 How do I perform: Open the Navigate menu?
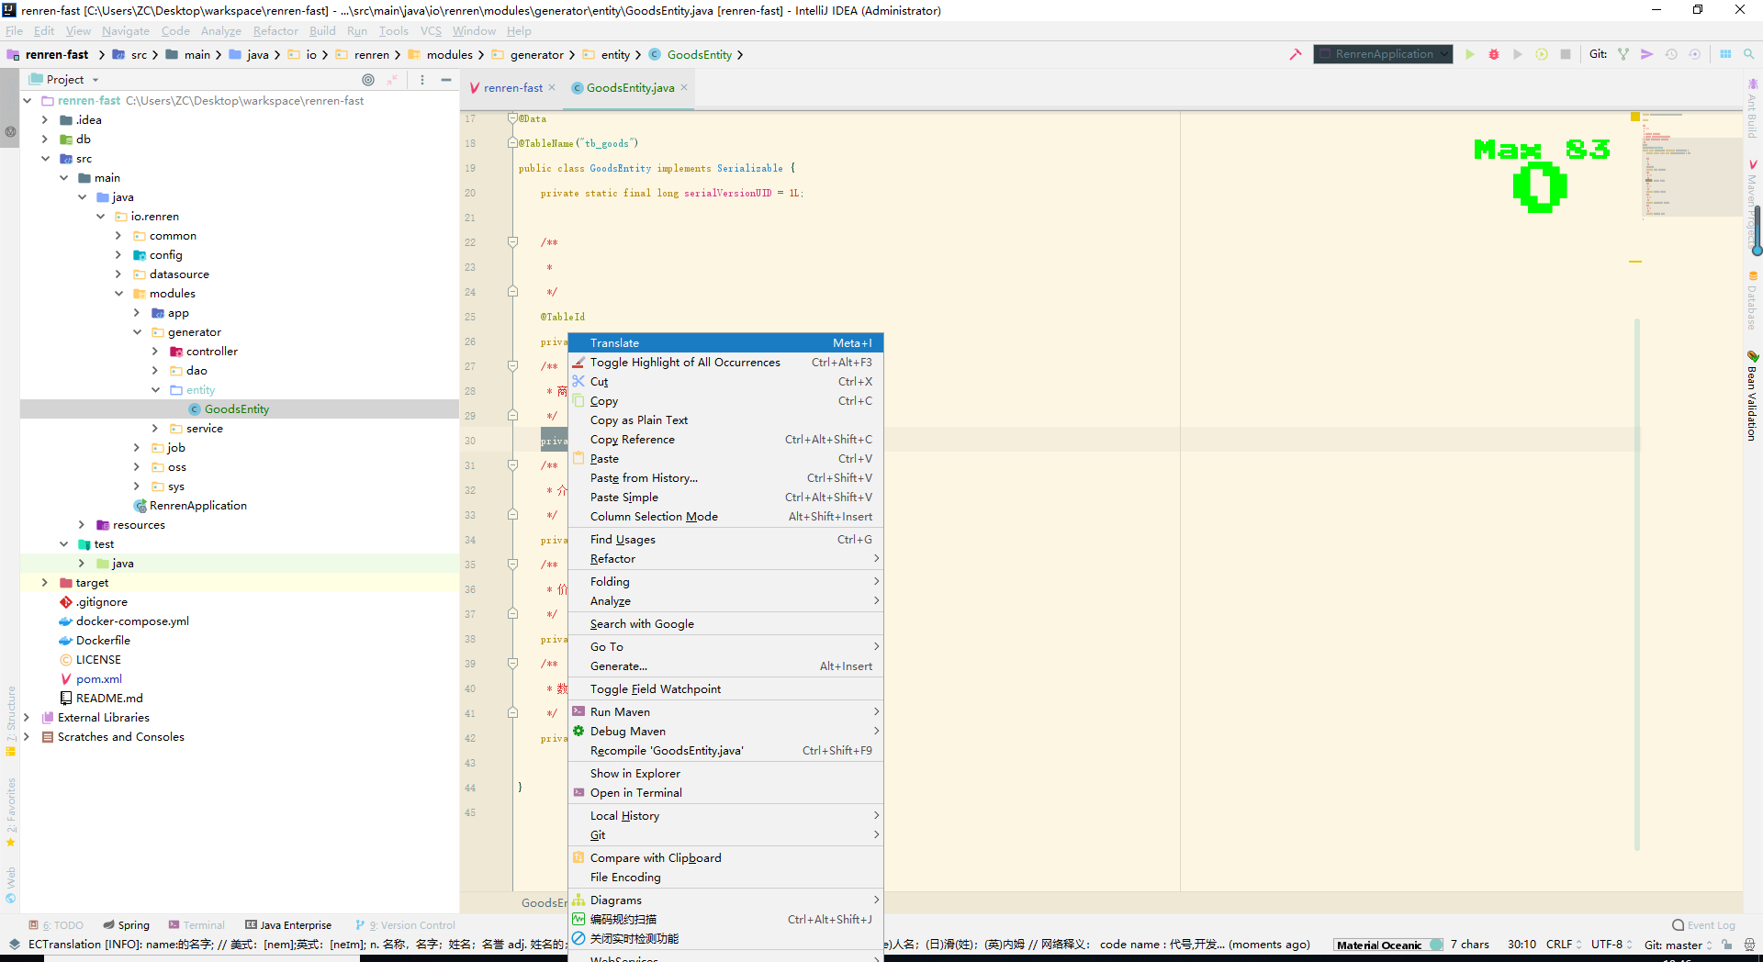coord(126,31)
